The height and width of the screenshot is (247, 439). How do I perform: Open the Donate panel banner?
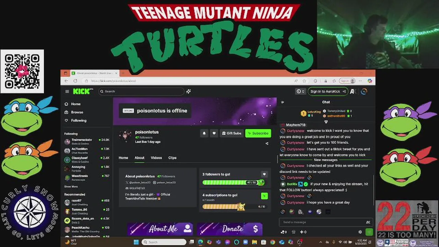click(x=230, y=229)
